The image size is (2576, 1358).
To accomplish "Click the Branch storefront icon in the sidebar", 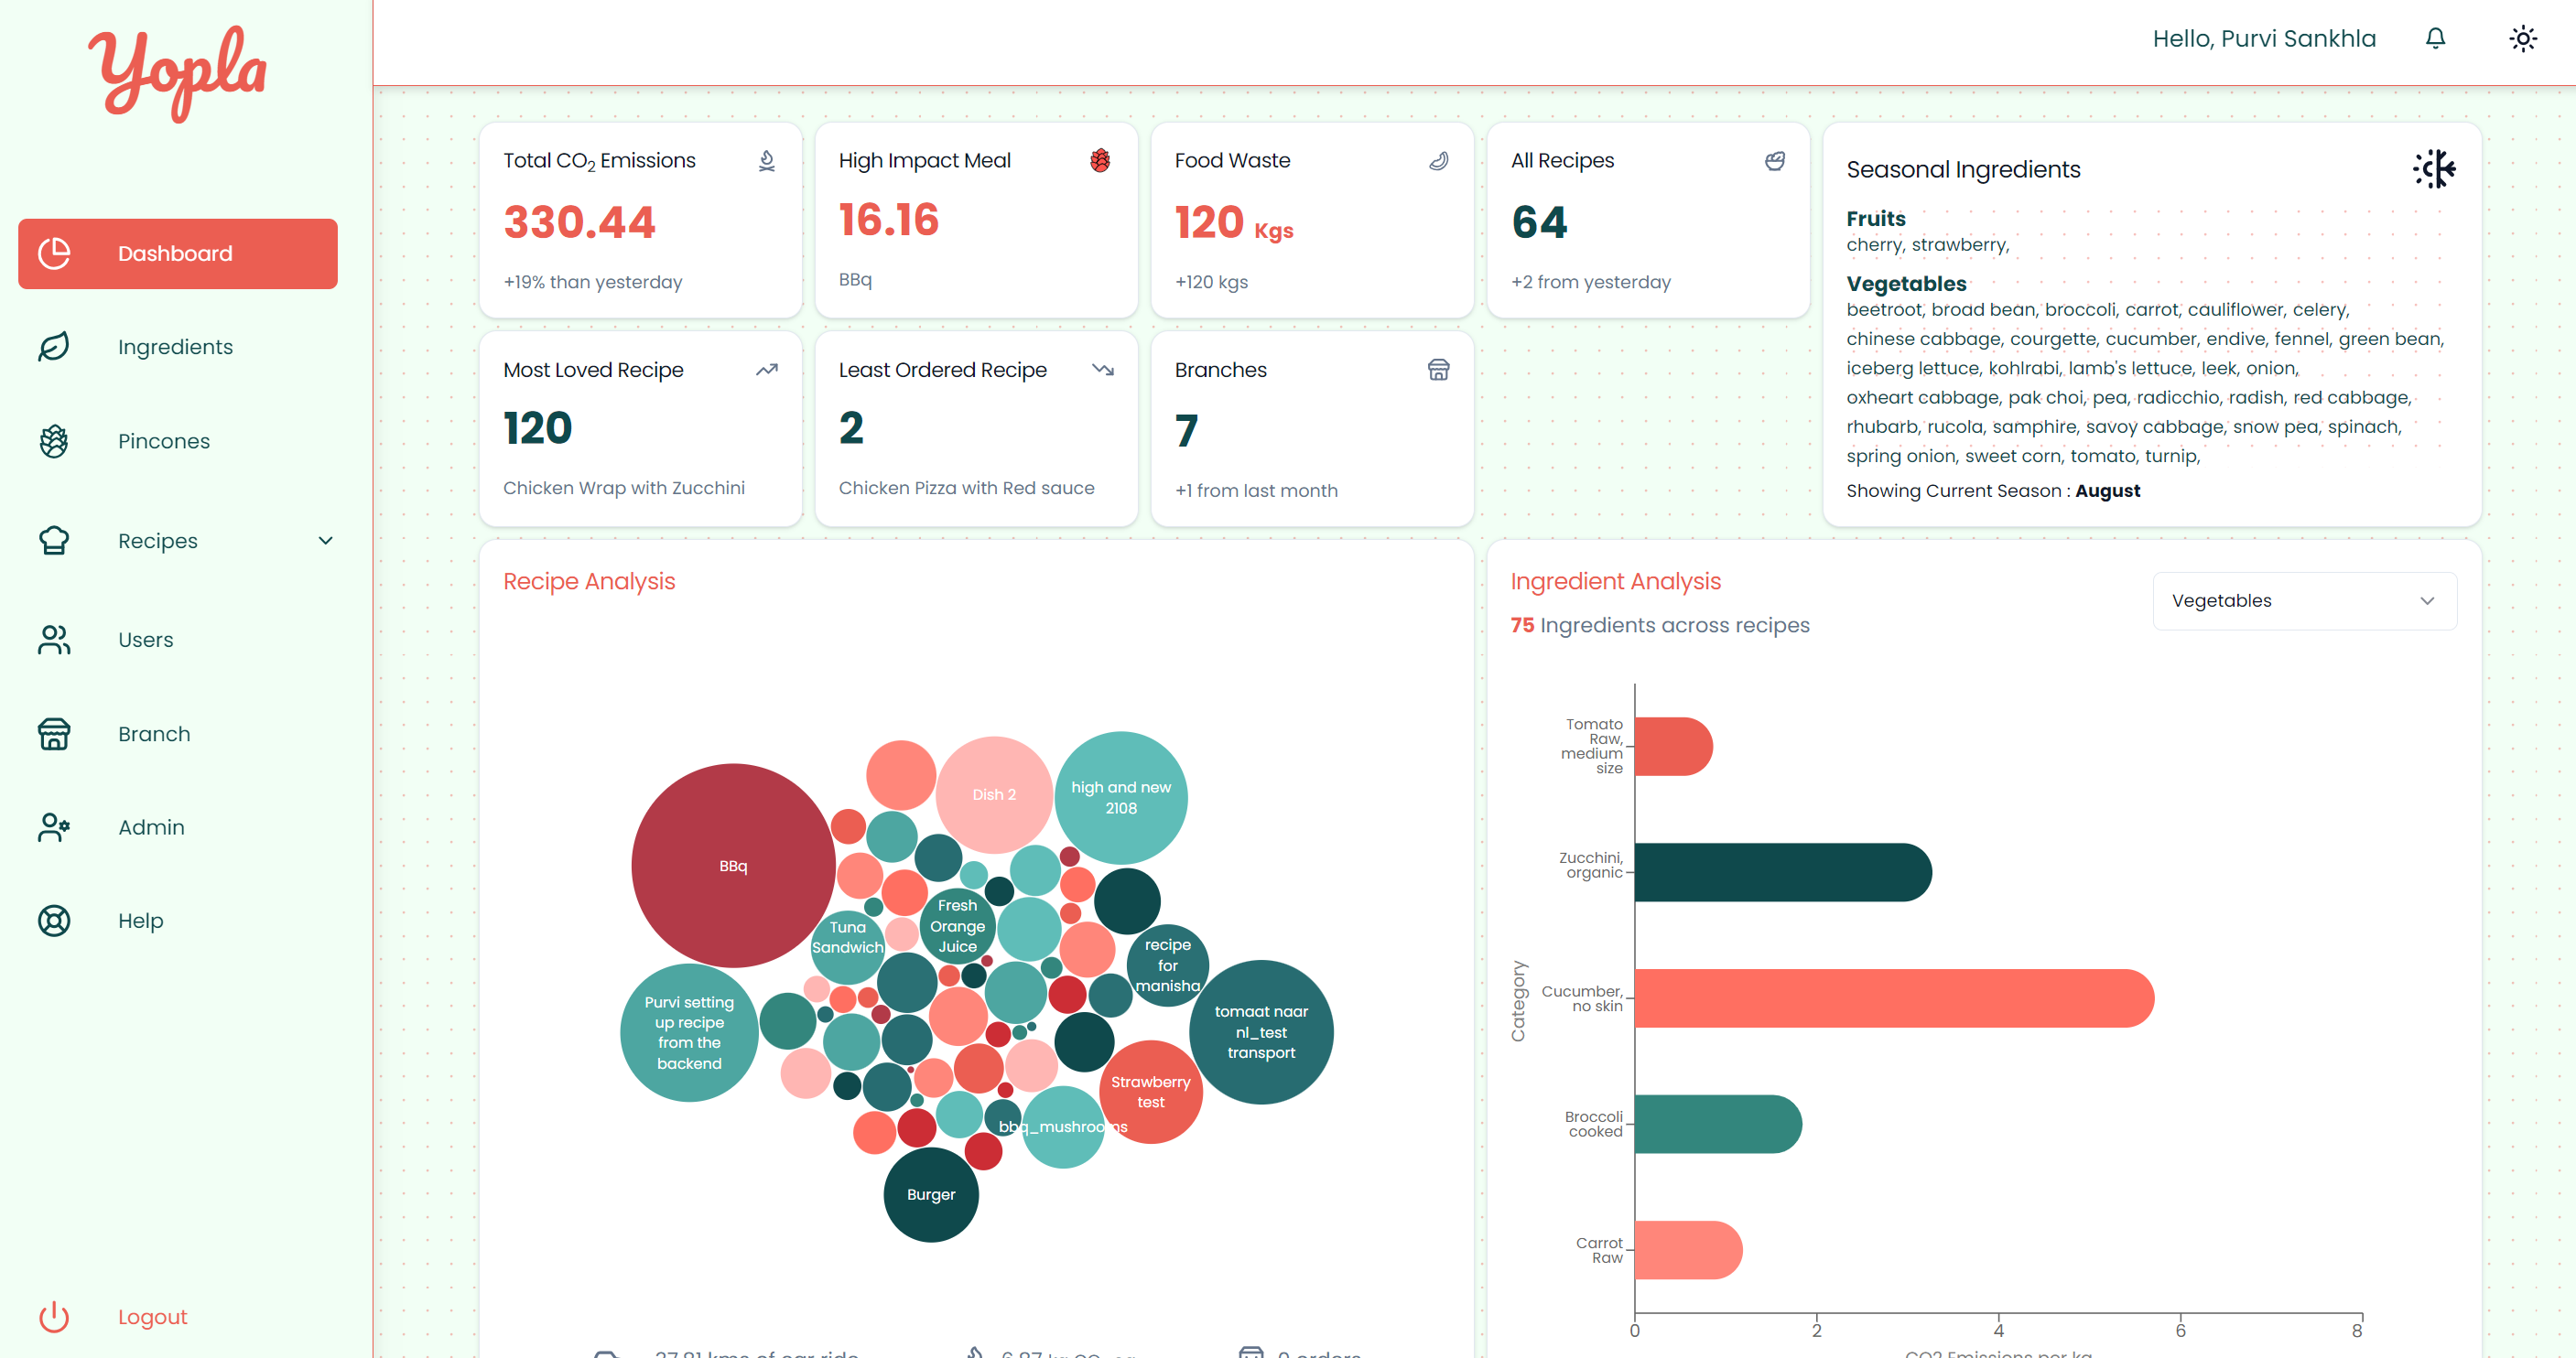I will (x=54, y=734).
